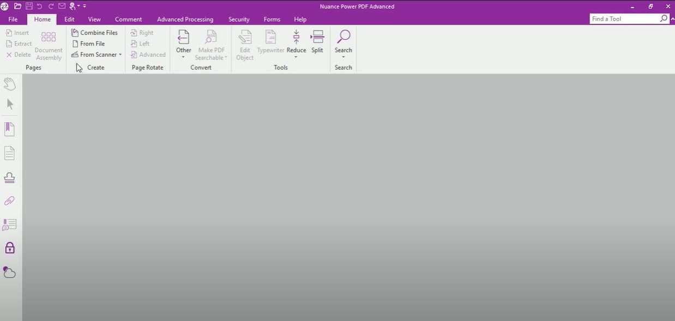The width and height of the screenshot is (675, 321).
Task: Select the Hand tool in sidebar
Action: coord(10,84)
